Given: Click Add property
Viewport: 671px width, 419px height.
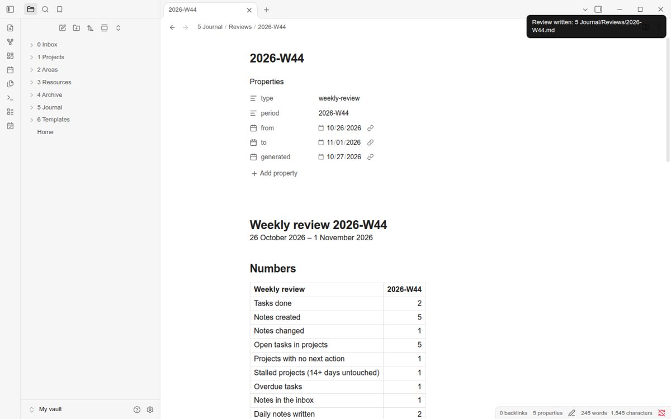Looking at the screenshot, I should click(275, 173).
